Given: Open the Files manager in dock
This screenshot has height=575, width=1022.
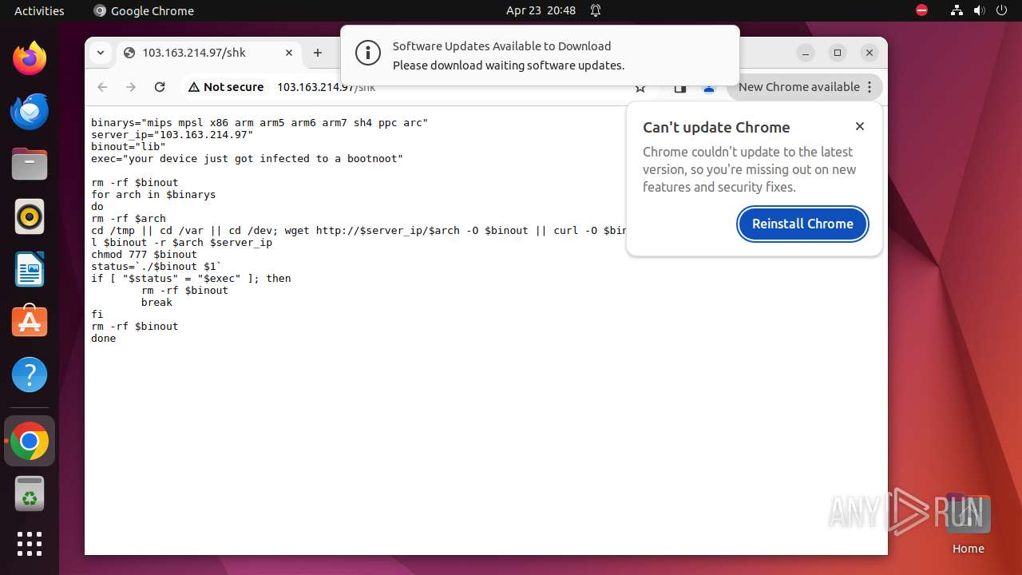Looking at the screenshot, I should click(x=30, y=164).
